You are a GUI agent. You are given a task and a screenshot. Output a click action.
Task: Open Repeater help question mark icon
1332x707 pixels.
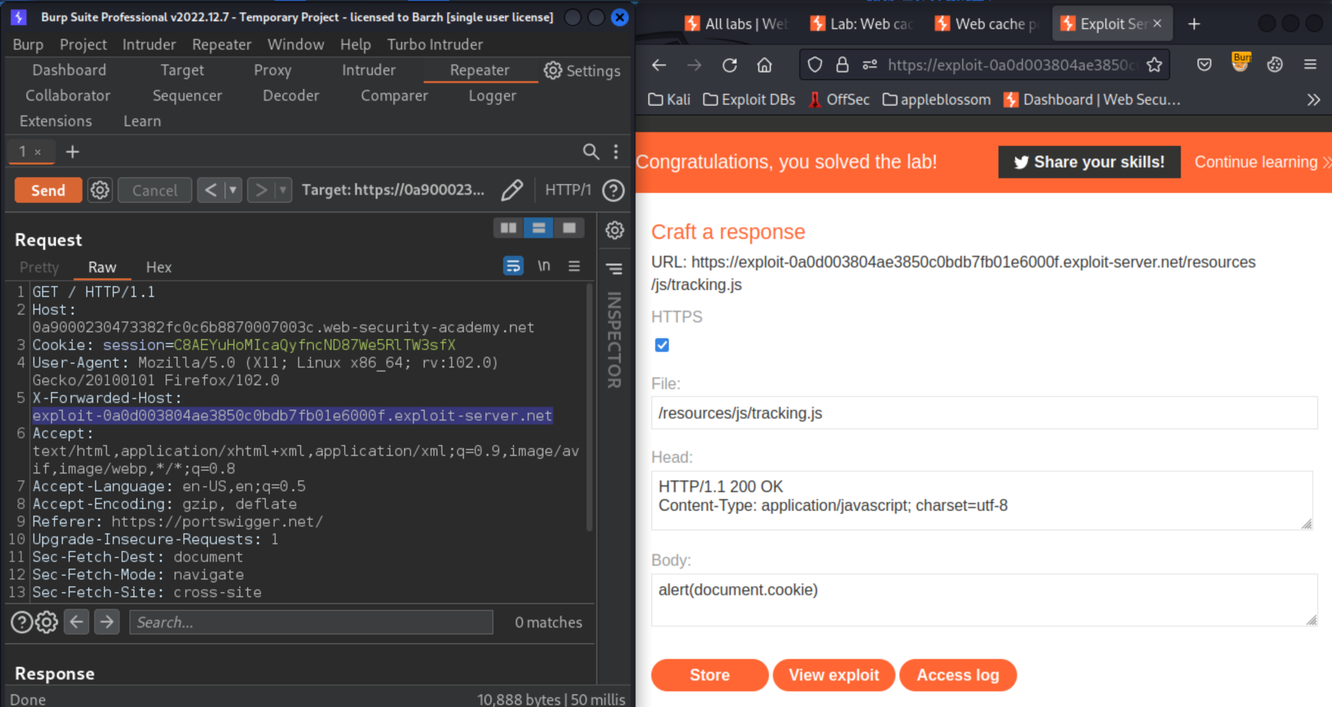613,190
